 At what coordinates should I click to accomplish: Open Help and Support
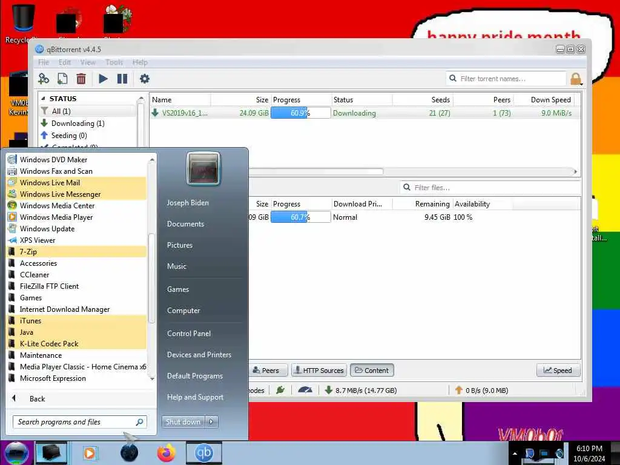click(195, 397)
